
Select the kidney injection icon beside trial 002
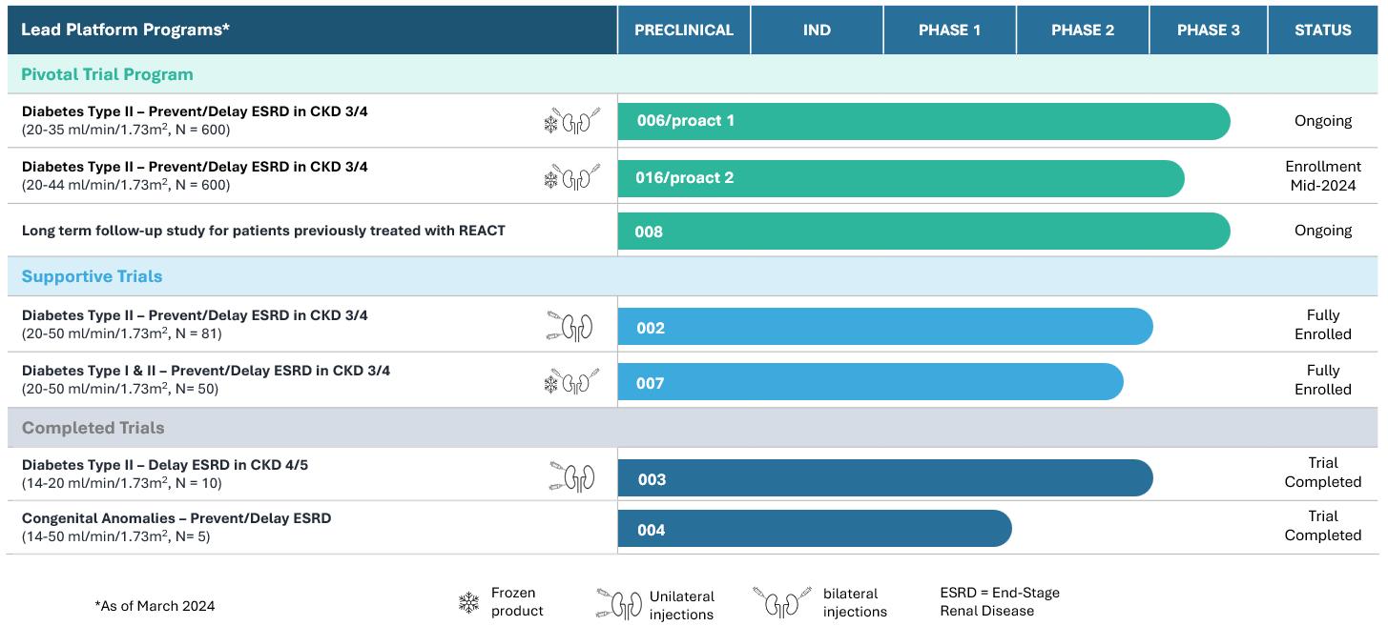[x=570, y=327]
